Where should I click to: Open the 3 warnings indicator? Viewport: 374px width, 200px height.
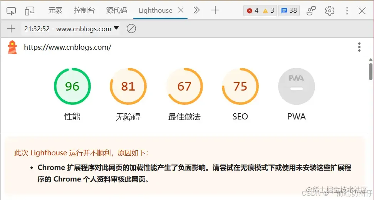268,10
